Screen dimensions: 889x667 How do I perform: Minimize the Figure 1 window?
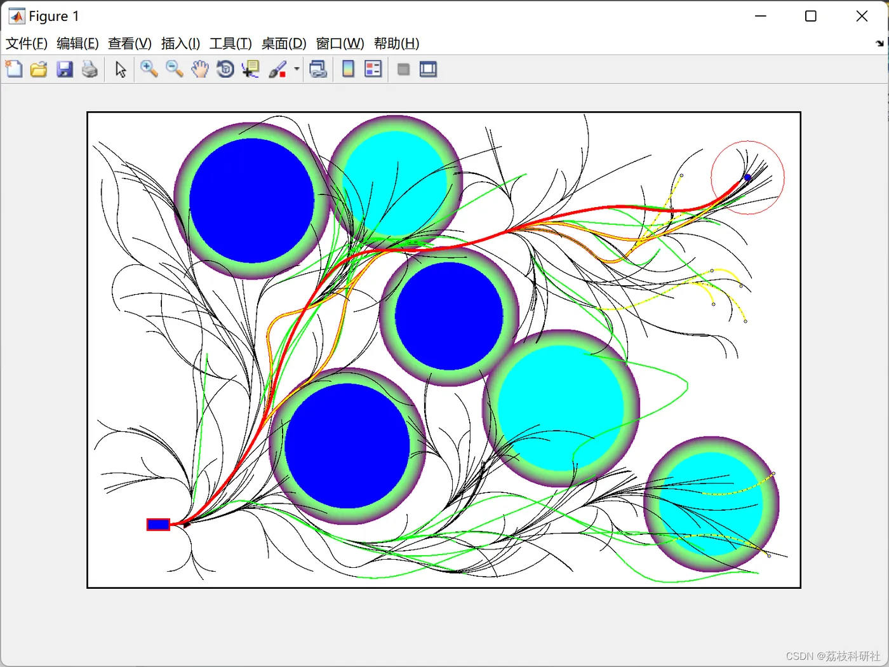(x=761, y=16)
